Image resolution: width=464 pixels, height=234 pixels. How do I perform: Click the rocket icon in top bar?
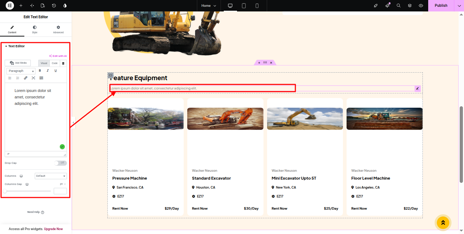click(x=376, y=6)
